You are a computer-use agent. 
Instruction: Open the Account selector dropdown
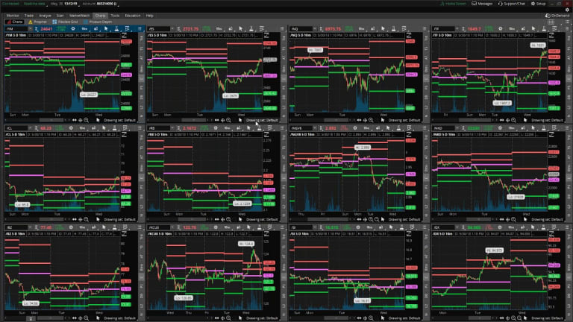(100, 4)
